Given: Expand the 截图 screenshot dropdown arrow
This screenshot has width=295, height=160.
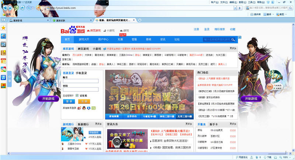Looking at the screenshot, I should click(286, 14).
